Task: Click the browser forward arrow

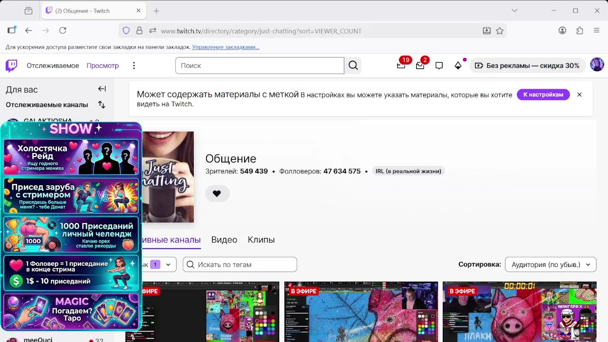Action: point(46,30)
